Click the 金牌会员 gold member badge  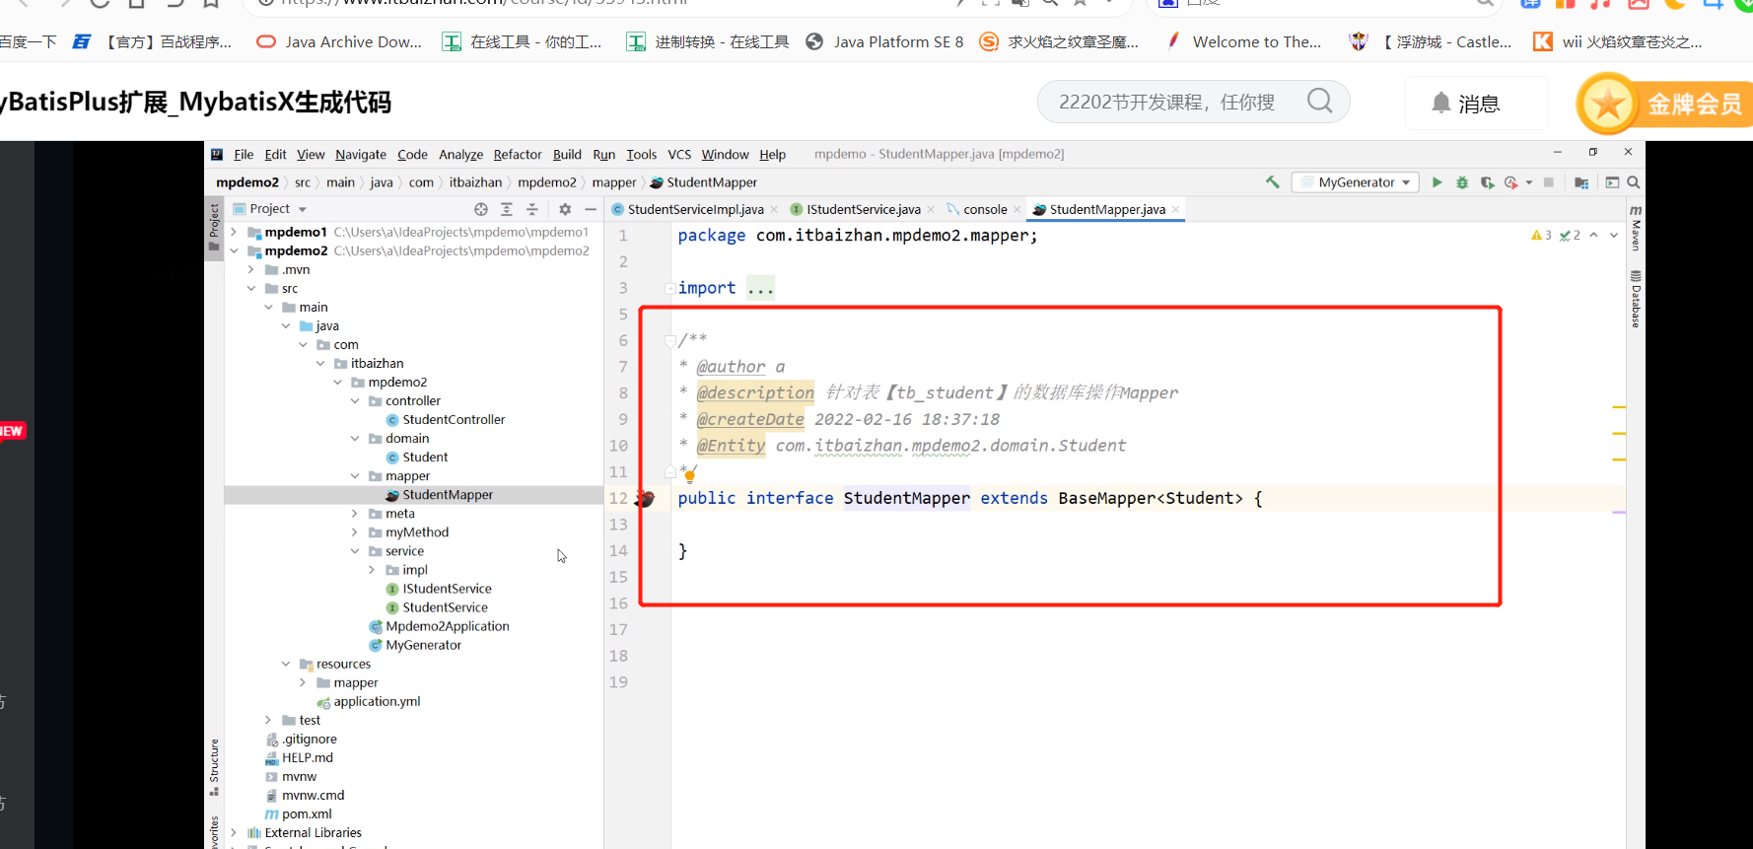pos(1664,104)
